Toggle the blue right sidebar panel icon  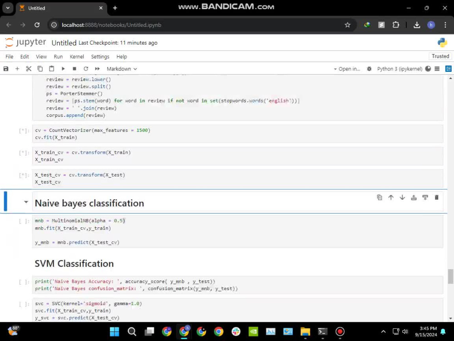click(x=449, y=69)
